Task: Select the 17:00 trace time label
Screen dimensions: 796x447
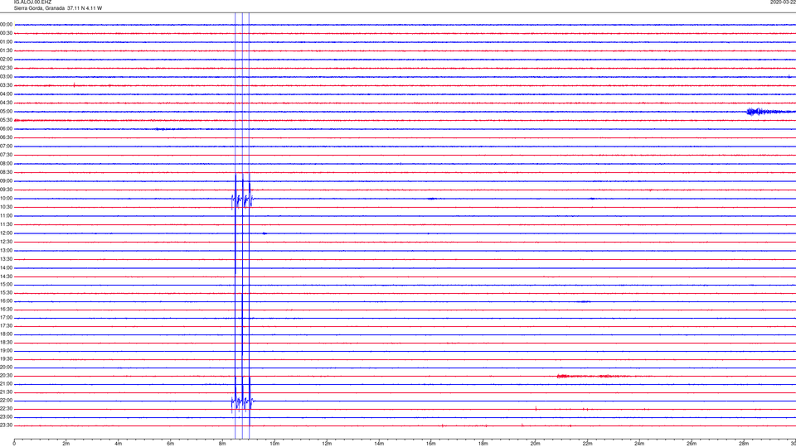Action: tap(6, 318)
